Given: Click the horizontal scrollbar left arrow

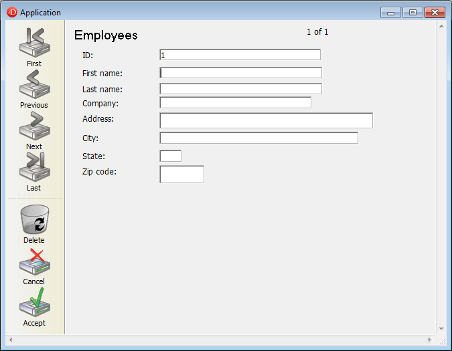Looking at the screenshot, I should [x=11, y=340].
